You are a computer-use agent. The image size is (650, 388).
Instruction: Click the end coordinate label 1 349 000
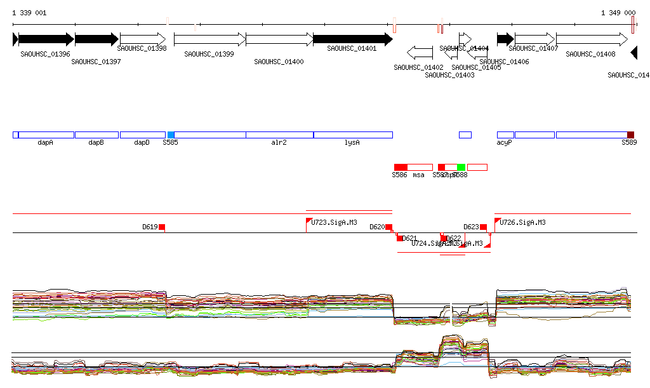click(x=618, y=13)
